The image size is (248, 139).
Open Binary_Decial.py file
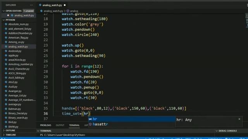coord(18,113)
